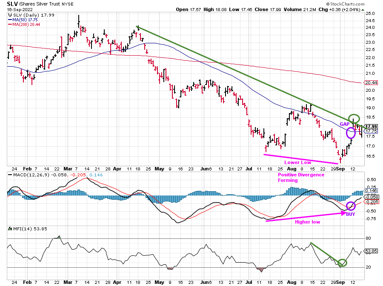383x286 pixels.
Task: Click the red -0.205 signal value in MACD legend
Action: point(78,175)
